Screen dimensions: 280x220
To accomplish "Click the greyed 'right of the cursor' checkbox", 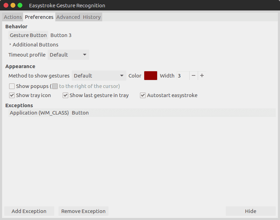I will click(x=55, y=86).
